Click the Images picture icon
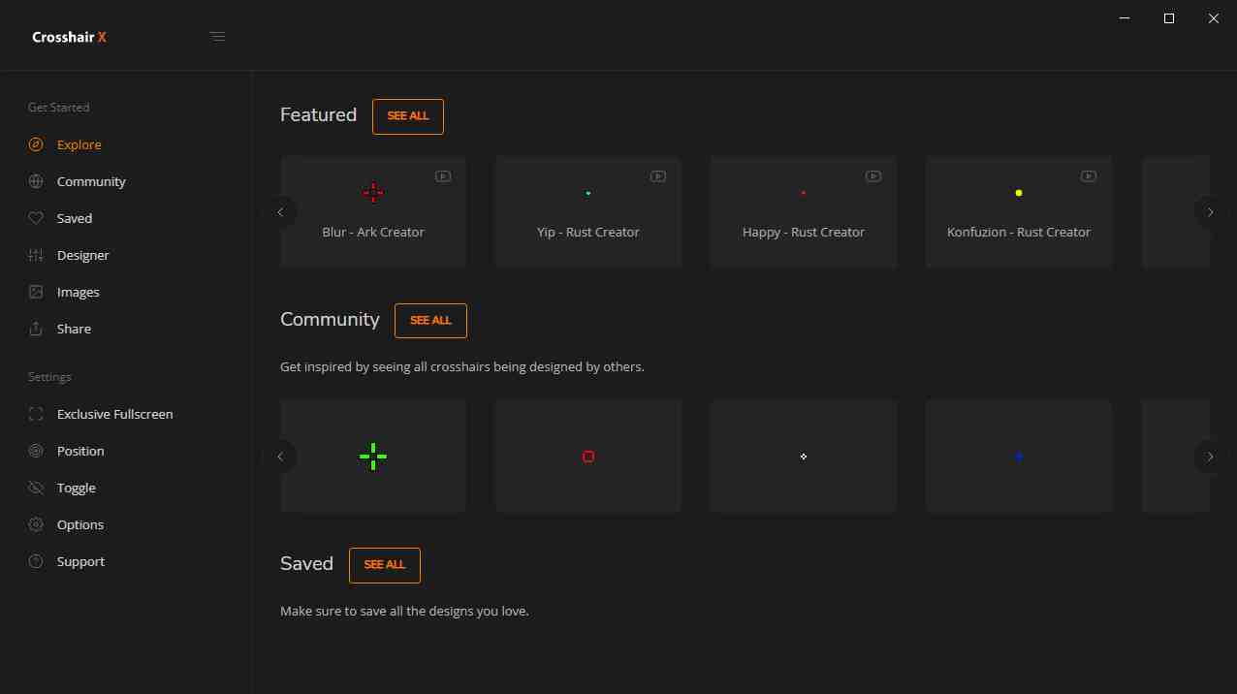Screen dimensions: 1237x694 click(36, 292)
